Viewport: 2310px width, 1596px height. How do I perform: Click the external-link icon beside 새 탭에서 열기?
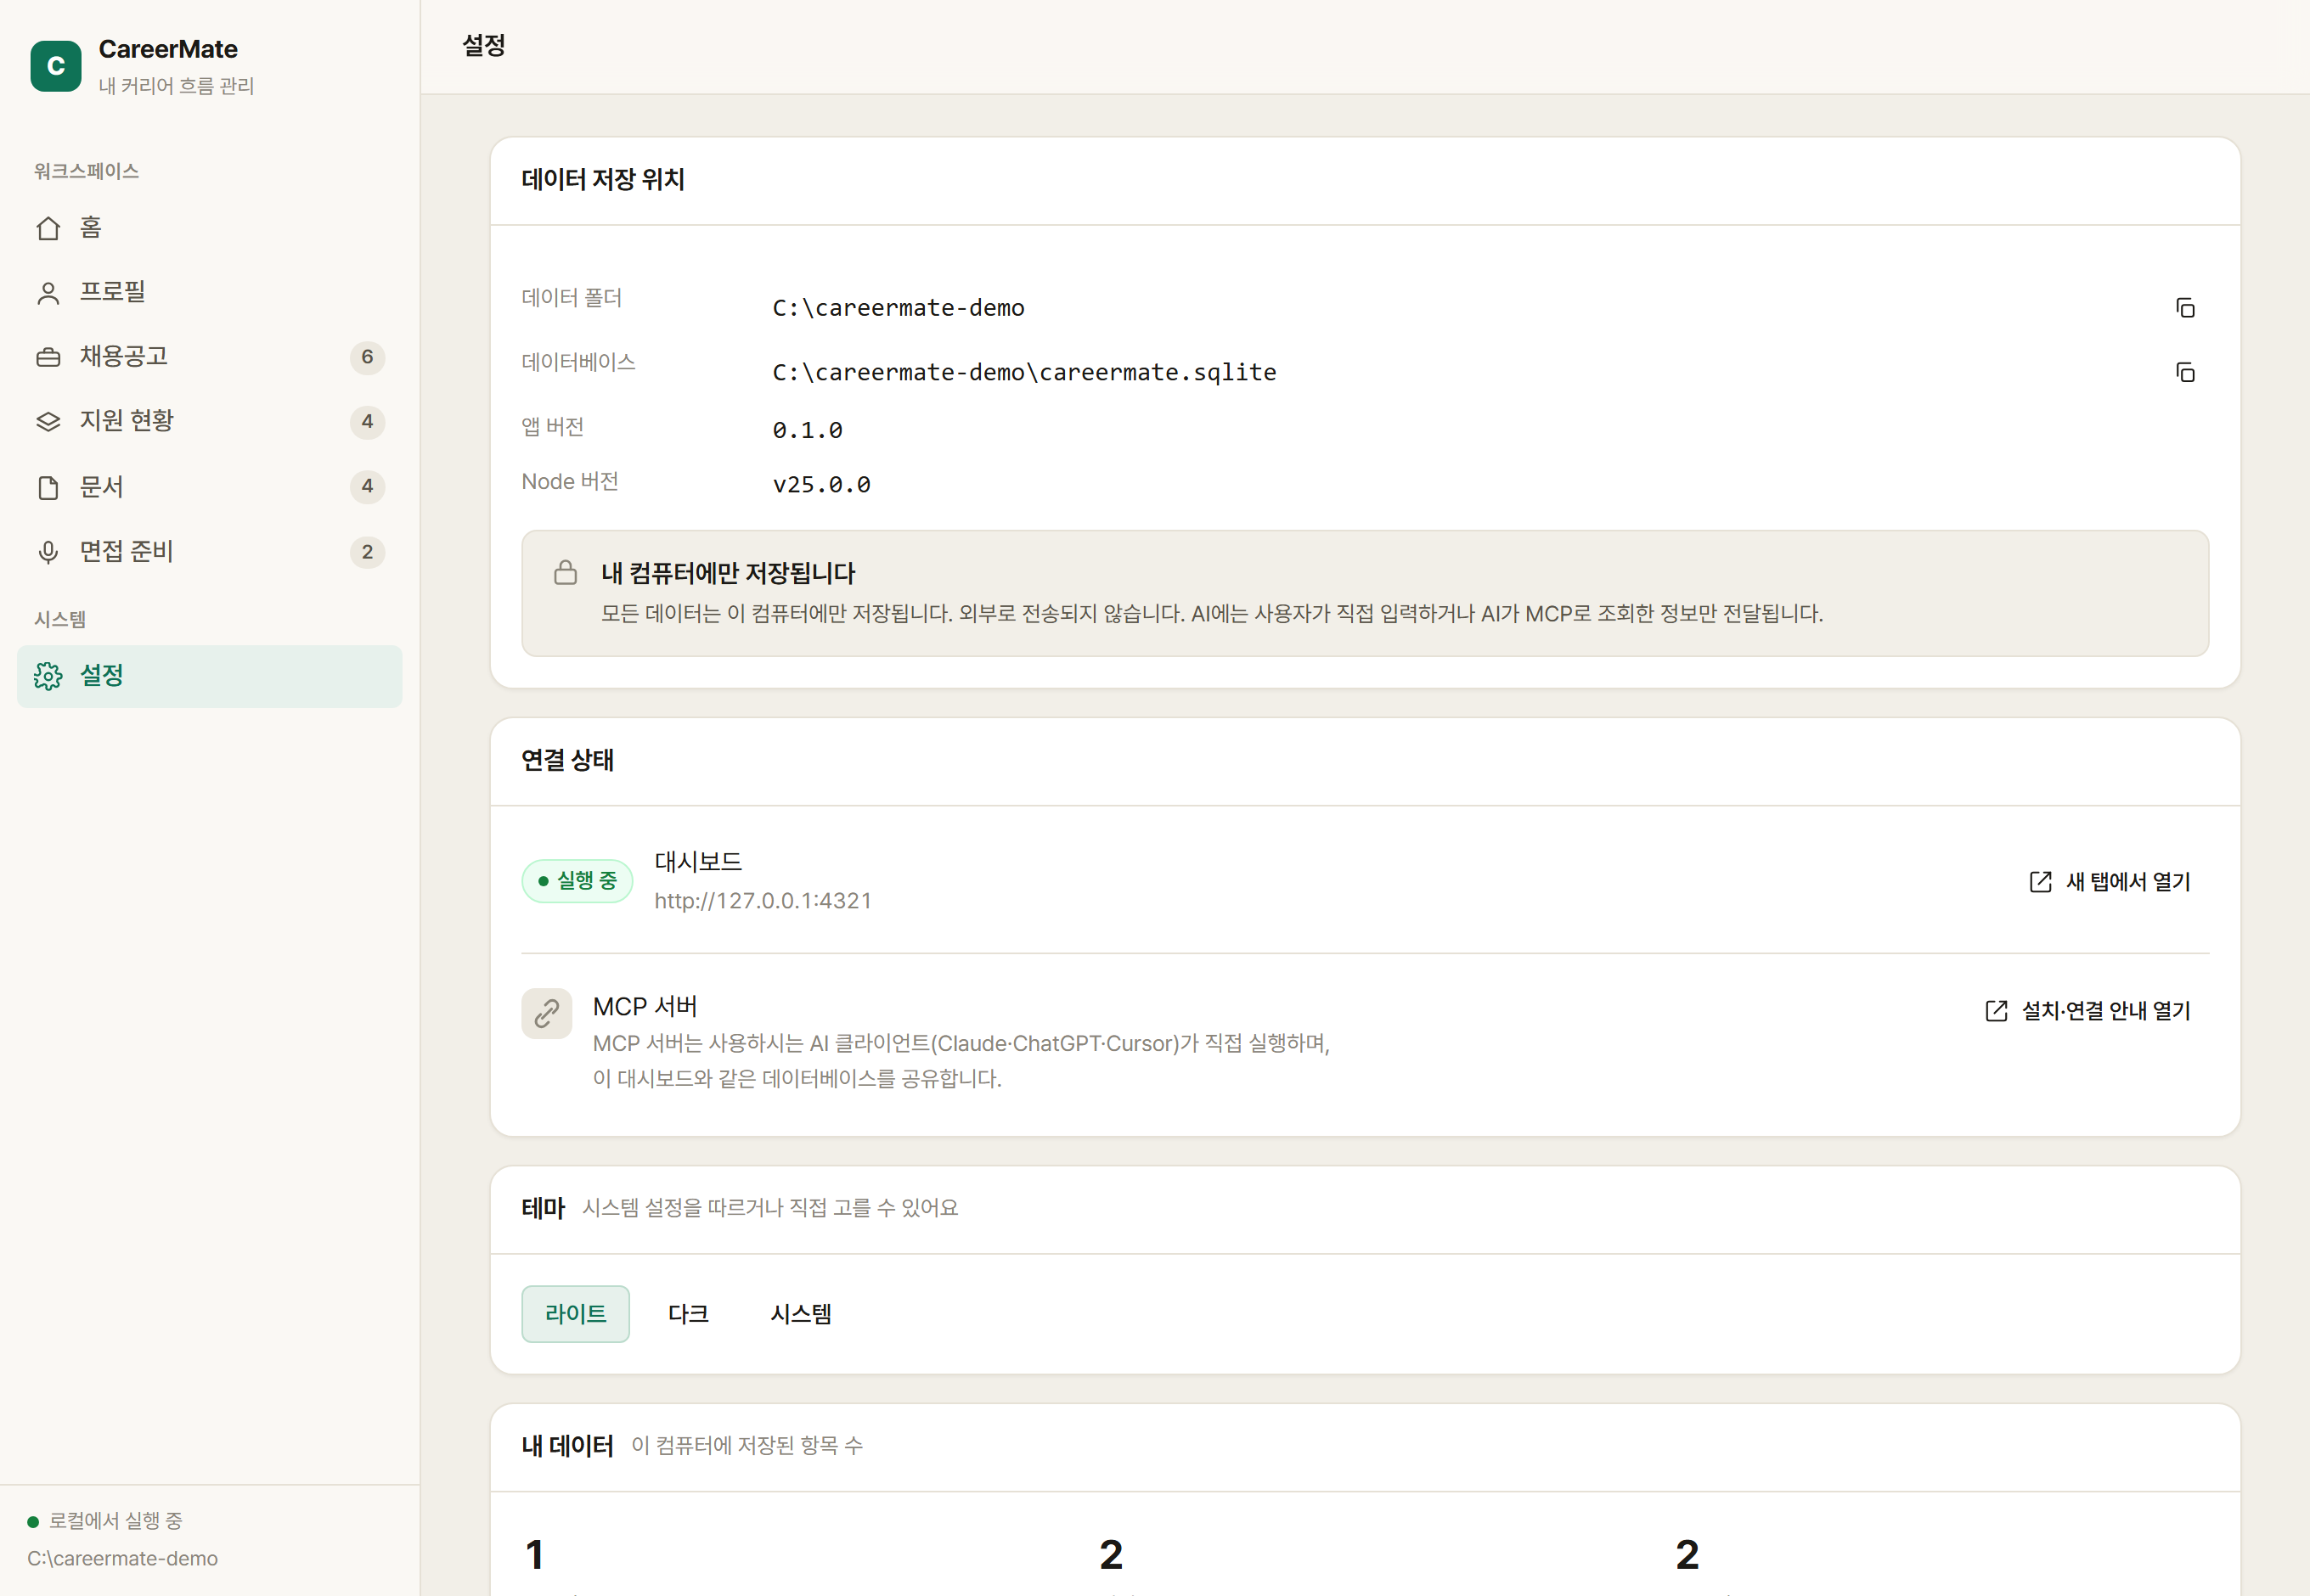pyautogui.click(x=2040, y=882)
